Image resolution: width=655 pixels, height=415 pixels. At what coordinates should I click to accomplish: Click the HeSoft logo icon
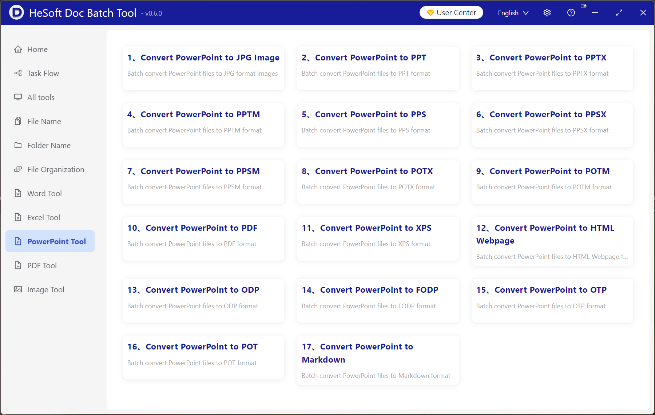[16, 12]
